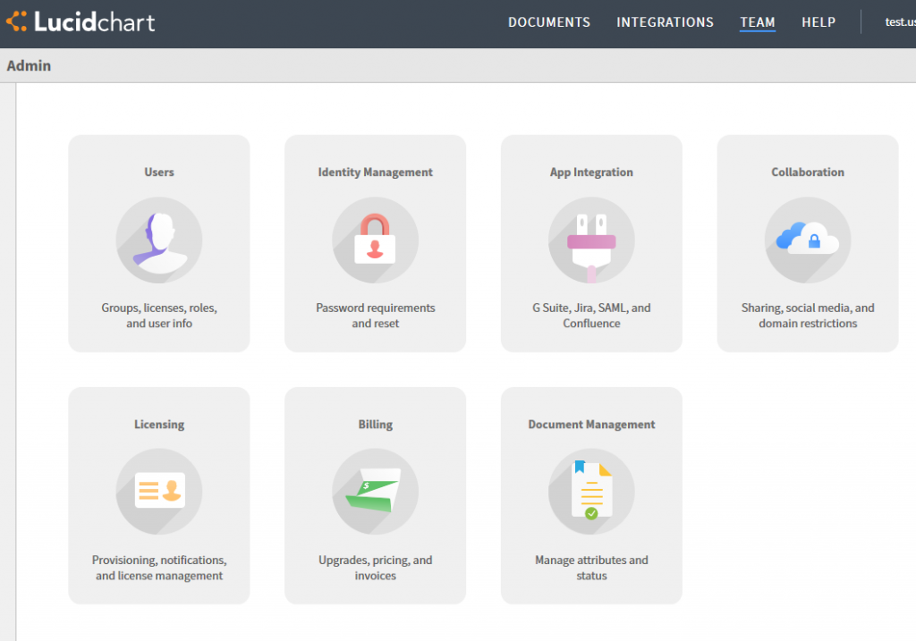This screenshot has height=641, width=916.
Task: Open the DOCUMENTS menu
Action: point(549,22)
